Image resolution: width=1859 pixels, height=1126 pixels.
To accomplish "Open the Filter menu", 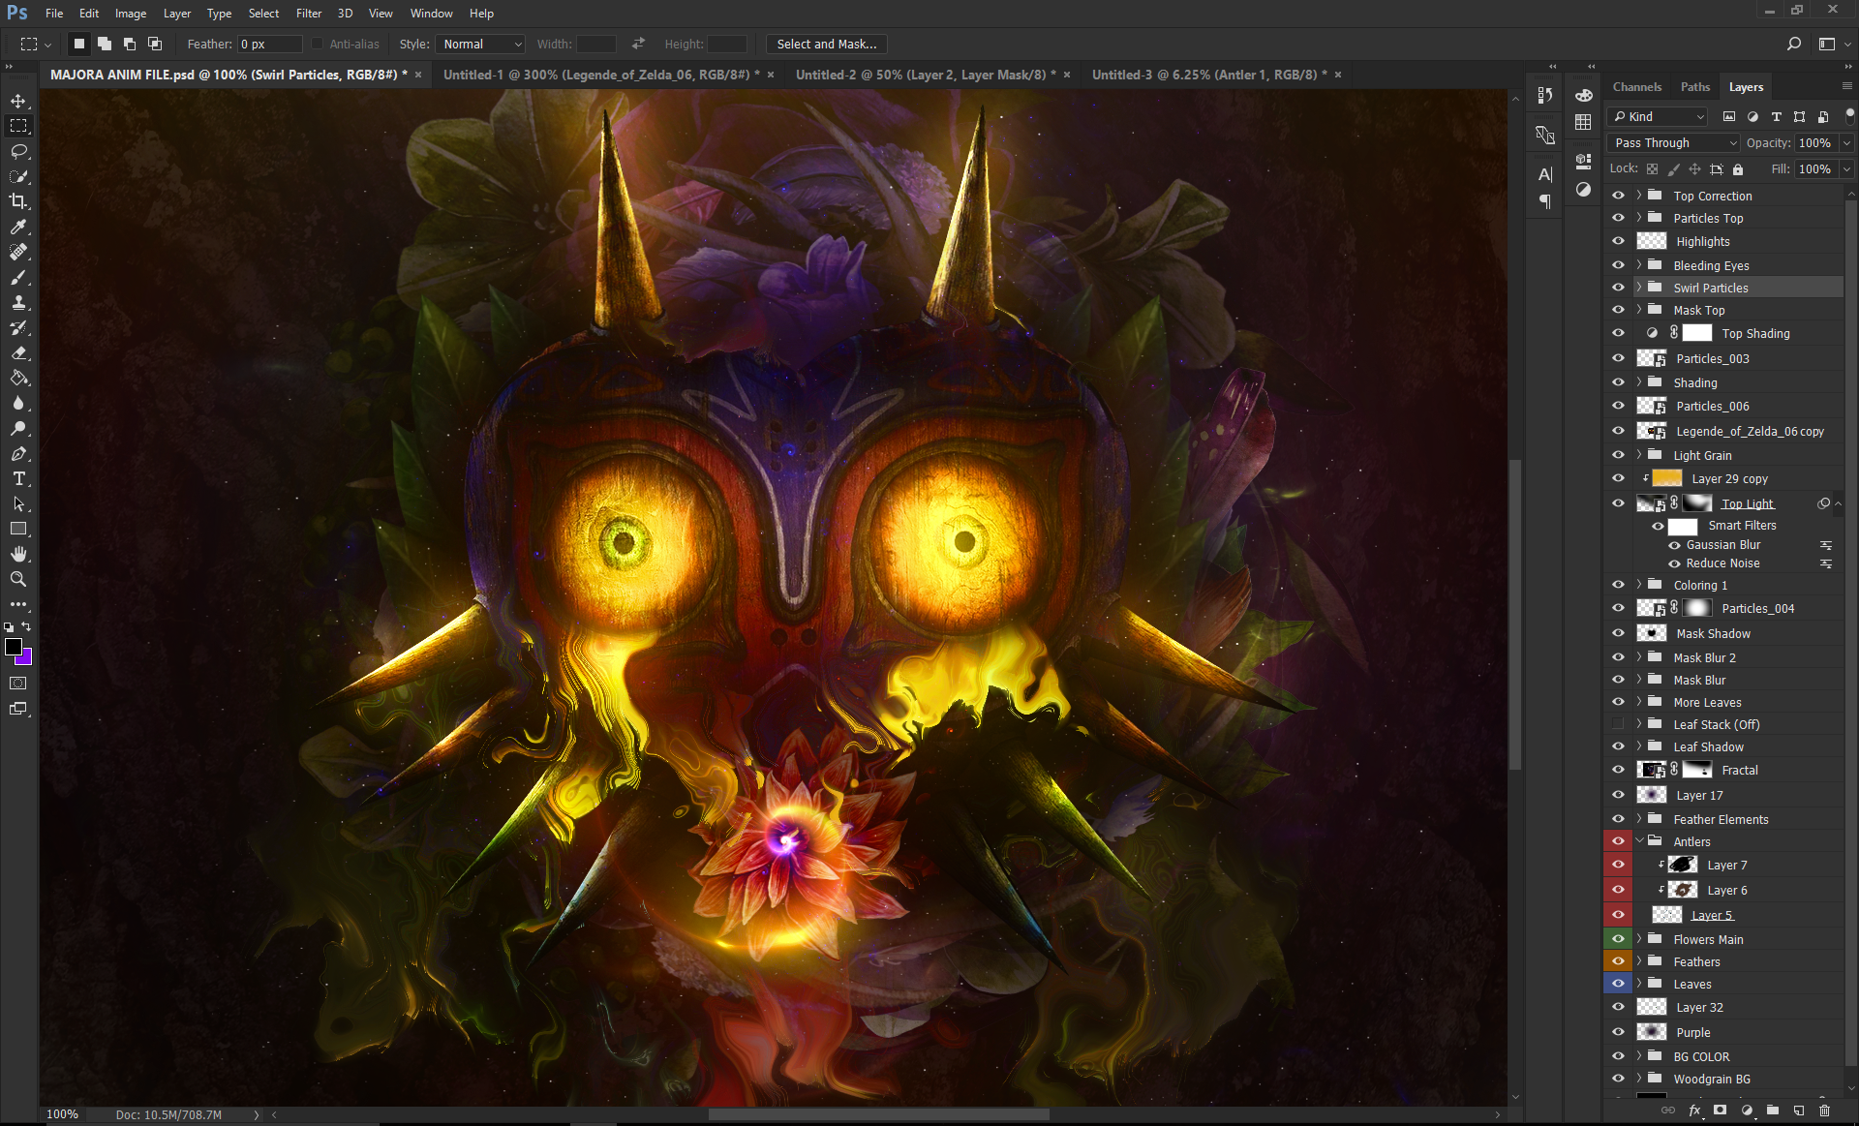I will pos(309,14).
